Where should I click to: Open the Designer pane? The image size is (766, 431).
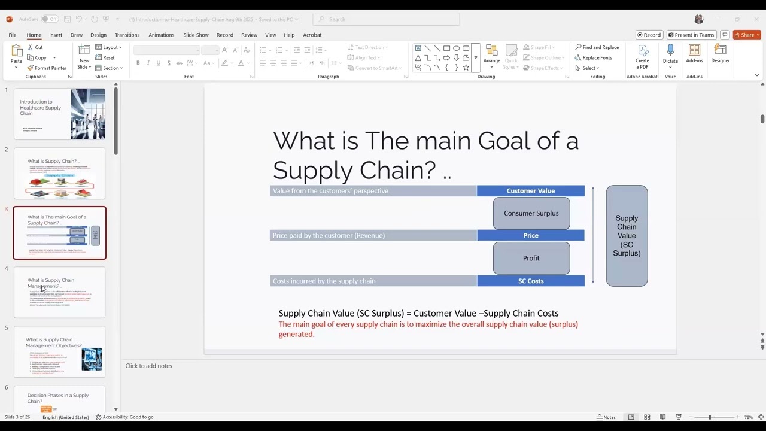tap(721, 54)
